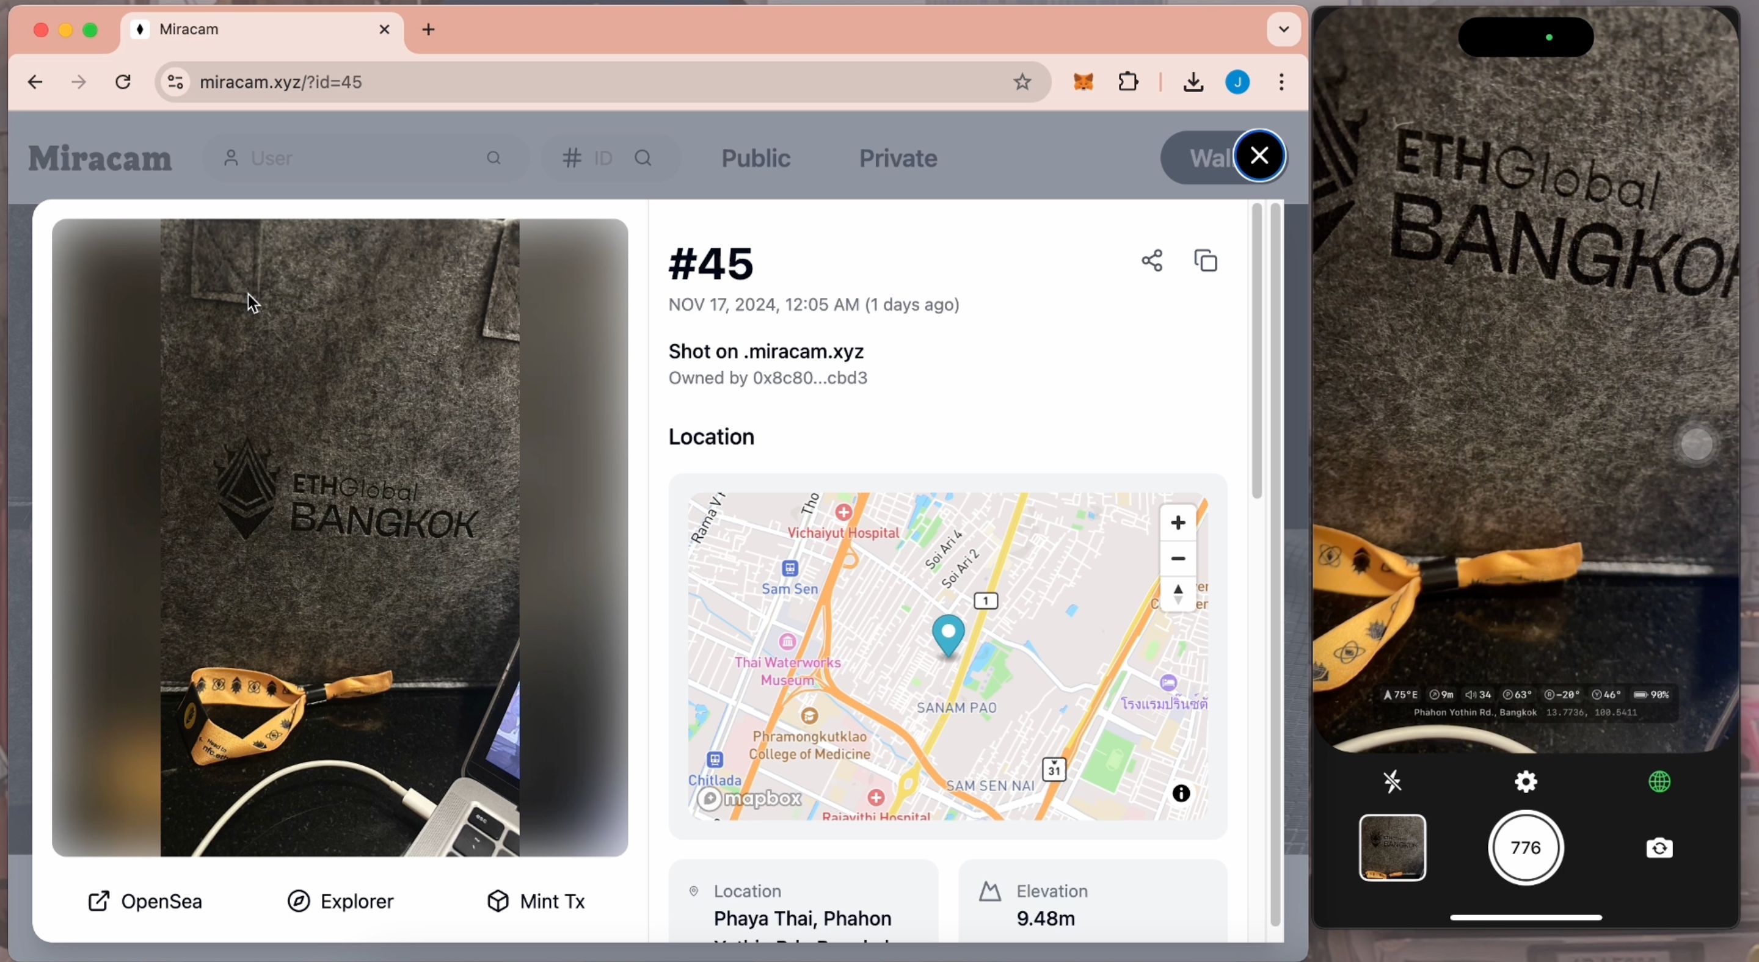The width and height of the screenshot is (1759, 962).
Task: Open the Chrome extensions puzzle icon
Action: (1129, 82)
